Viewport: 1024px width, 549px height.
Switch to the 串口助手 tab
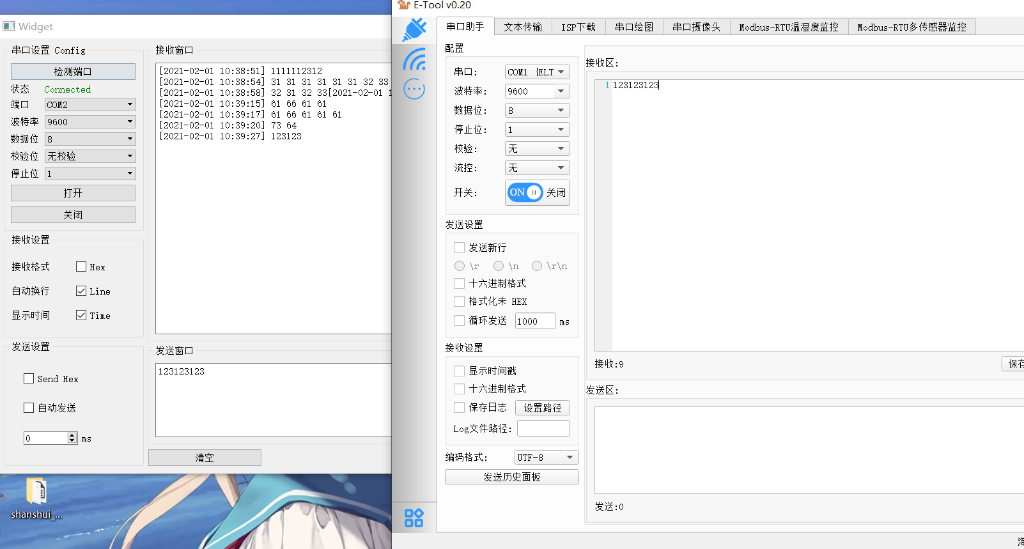[465, 26]
